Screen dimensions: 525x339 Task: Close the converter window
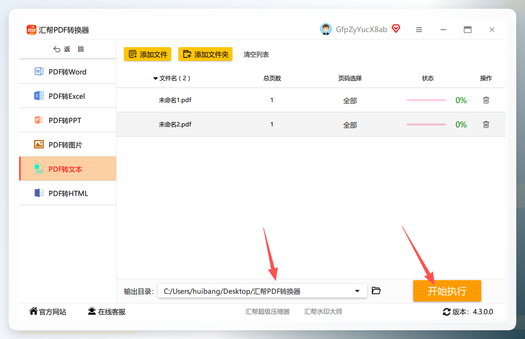point(492,30)
